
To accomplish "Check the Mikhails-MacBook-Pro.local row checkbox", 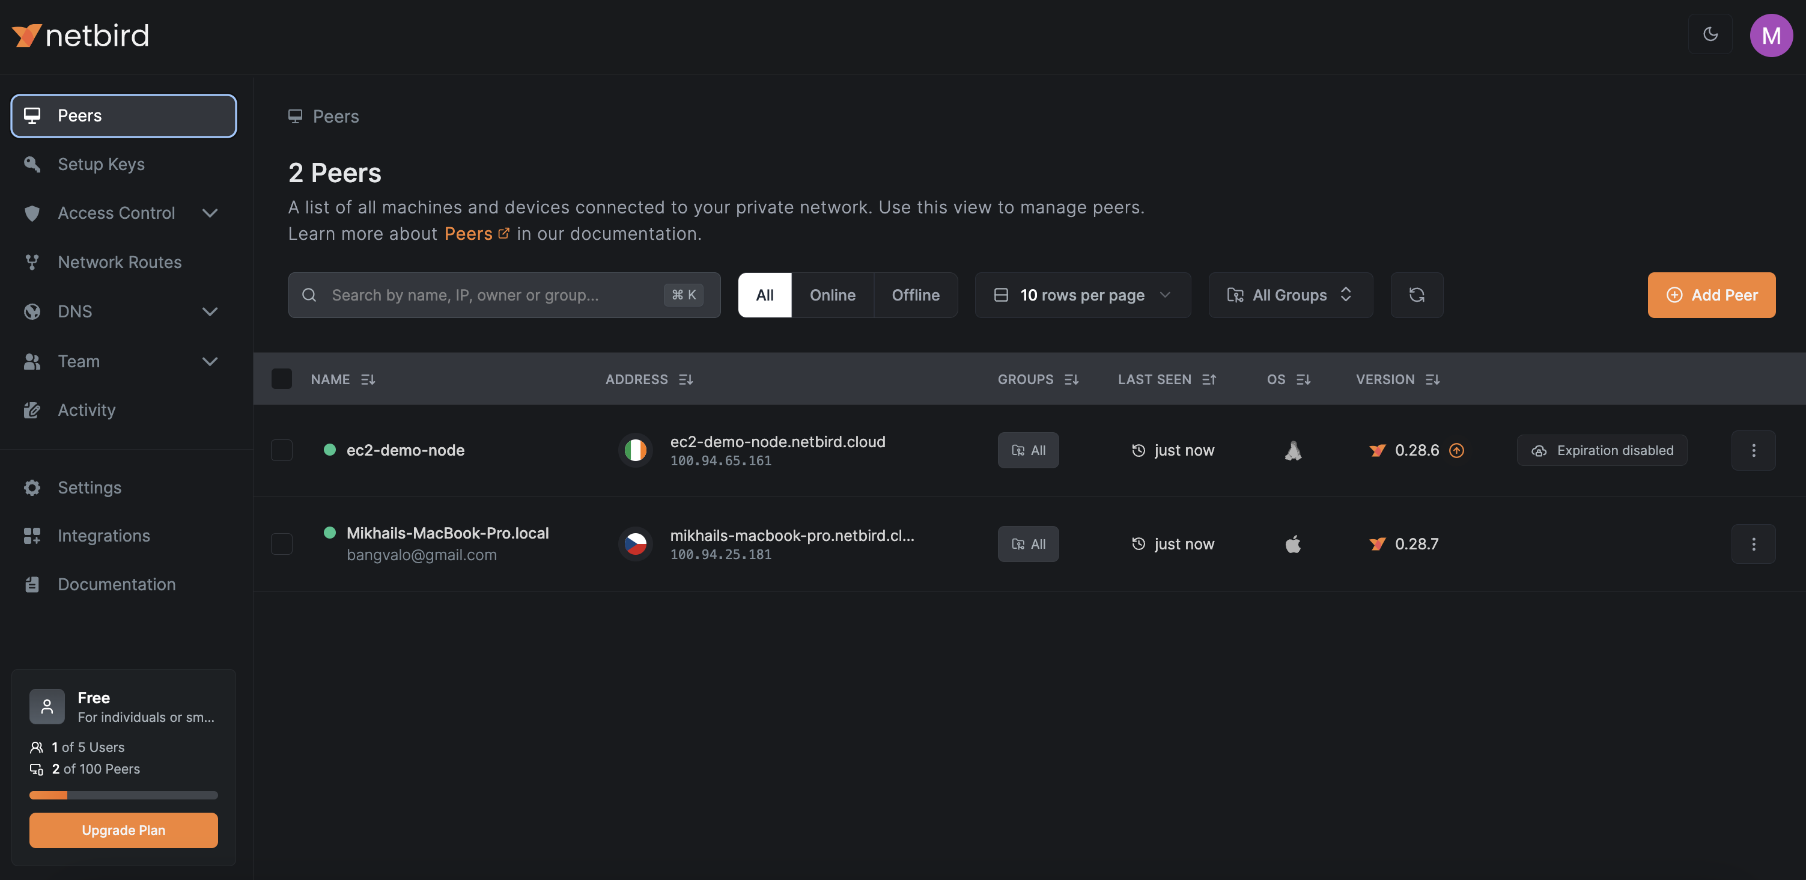I will [281, 543].
